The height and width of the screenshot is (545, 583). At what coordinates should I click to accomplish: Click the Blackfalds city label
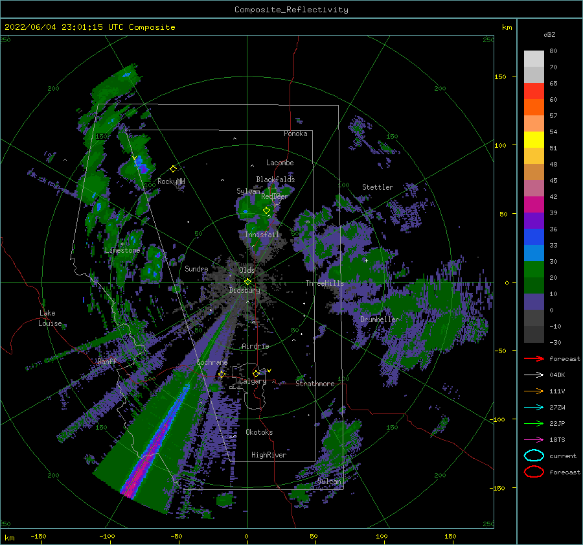point(275,180)
